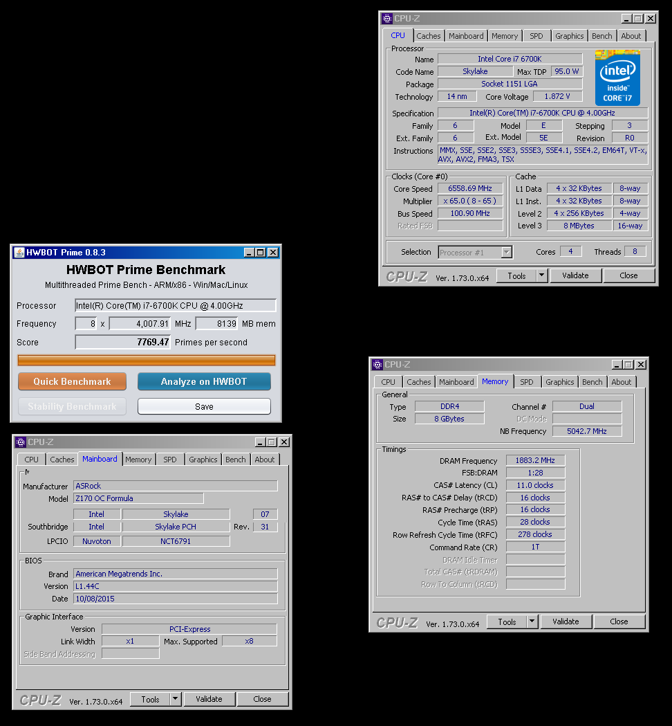Click the LPCIO chip value NCT6791
The width and height of the screenshot is (672, 726).
click(x=176, y=541)
